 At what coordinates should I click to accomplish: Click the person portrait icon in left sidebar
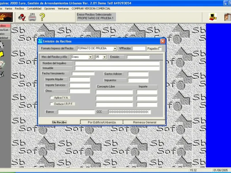2,64
